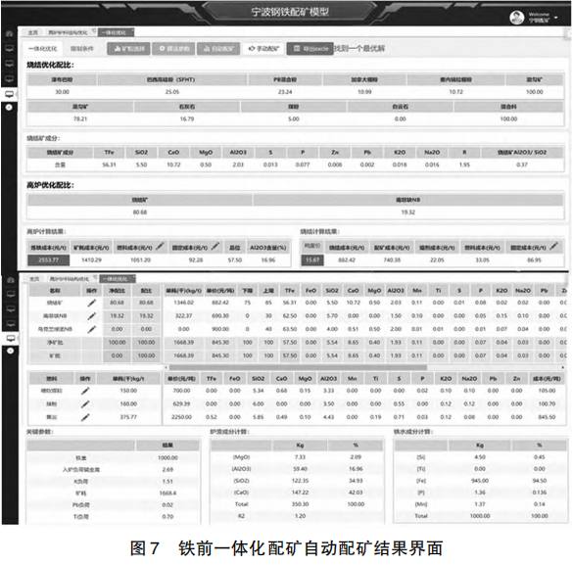Click the 1410.29 矿耗成本 value
The height and width of the screenshot is (565, 573).
(91, 260)
